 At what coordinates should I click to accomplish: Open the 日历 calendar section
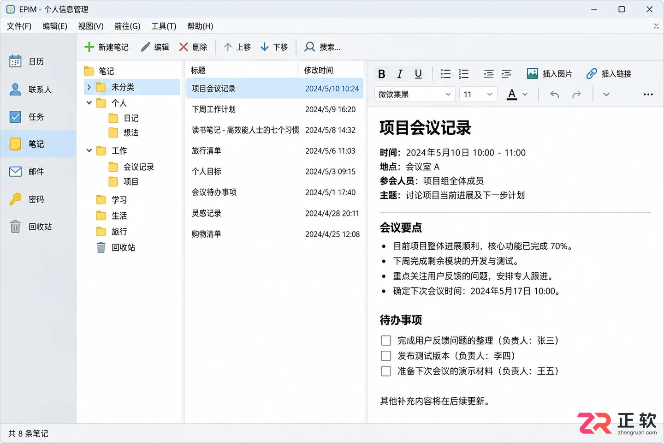[x=38, y=61]
